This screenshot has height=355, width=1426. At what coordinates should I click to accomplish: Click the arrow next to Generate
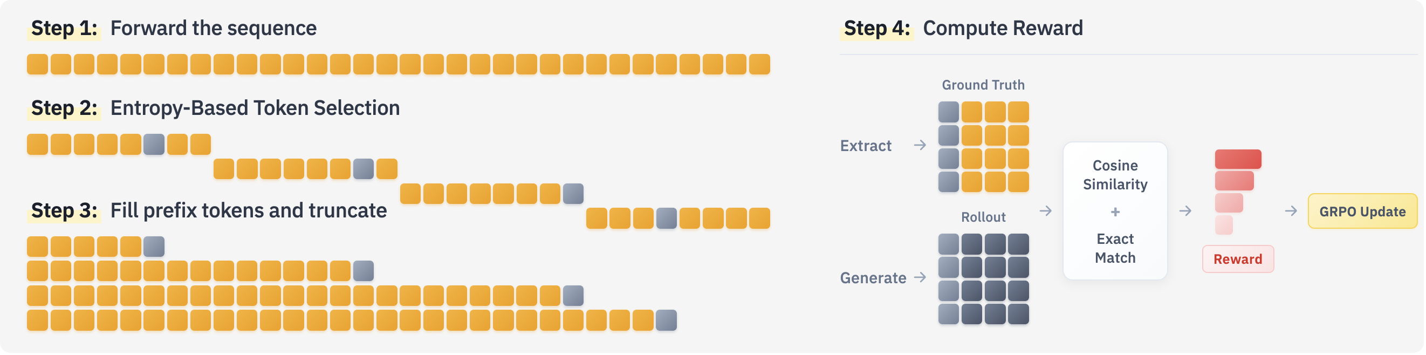[x=920, y=277]
